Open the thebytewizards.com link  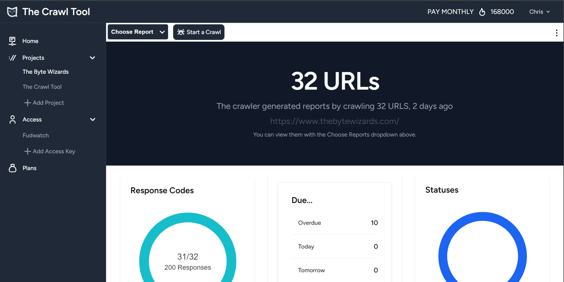[335, 121]
